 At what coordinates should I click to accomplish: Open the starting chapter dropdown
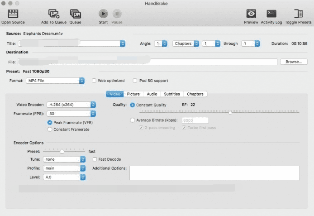click(x=211, y=43)
